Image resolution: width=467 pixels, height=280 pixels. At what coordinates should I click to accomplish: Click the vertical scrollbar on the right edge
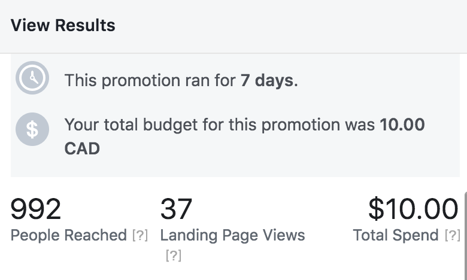[x=466, y=236]
